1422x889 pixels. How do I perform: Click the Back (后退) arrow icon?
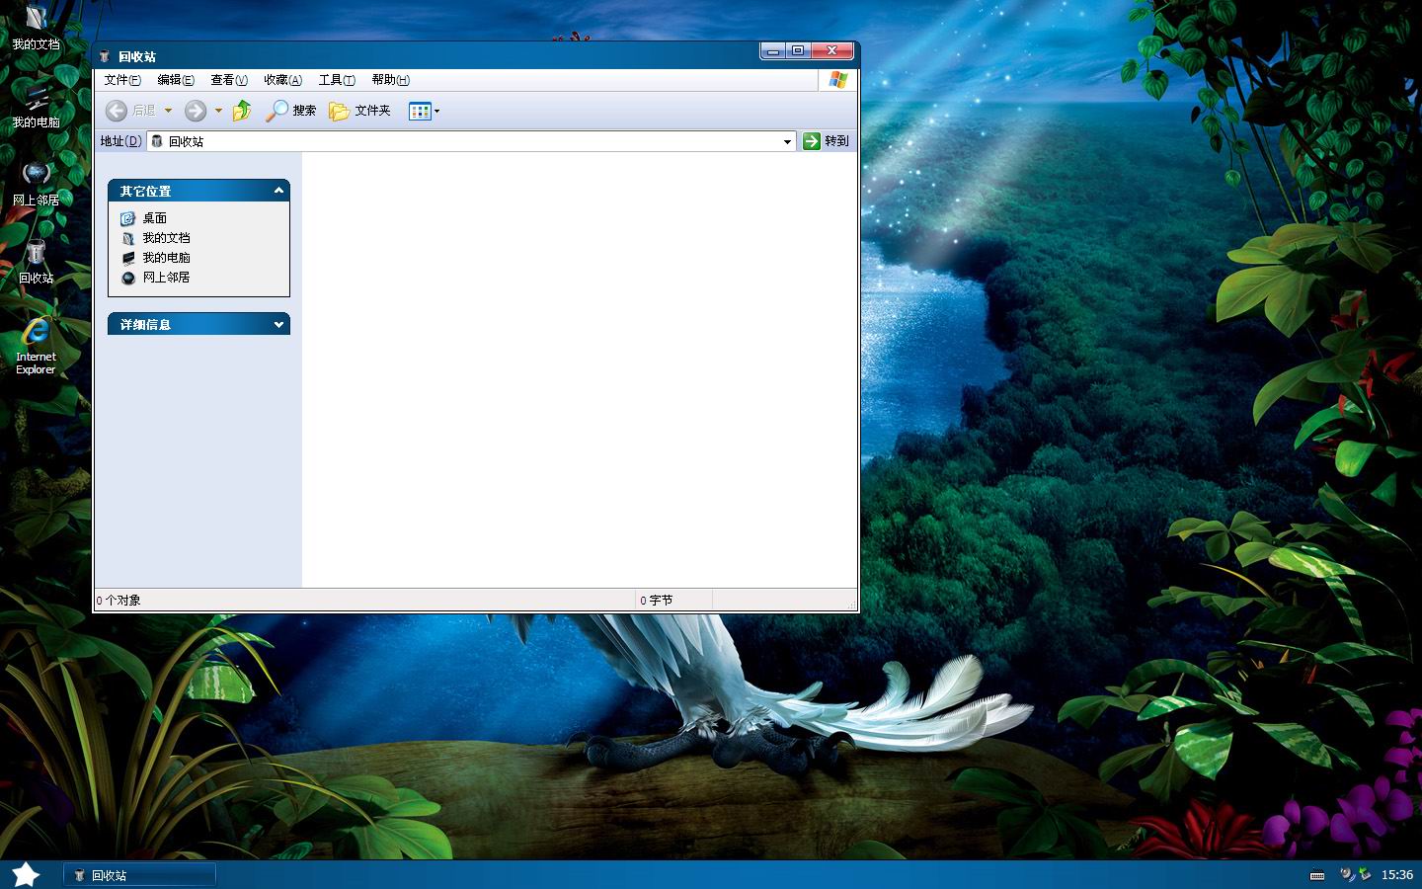coord(117,111)
